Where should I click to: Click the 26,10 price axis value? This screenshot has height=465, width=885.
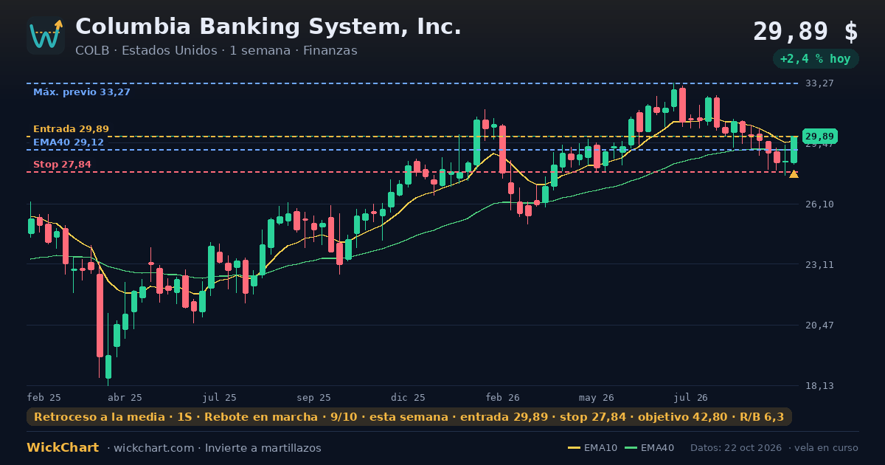819,204
